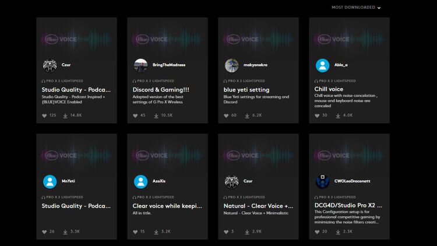Screen dimensions: 437x246
Task: Click the MnYeti default avatar
Action: point(50,181)
